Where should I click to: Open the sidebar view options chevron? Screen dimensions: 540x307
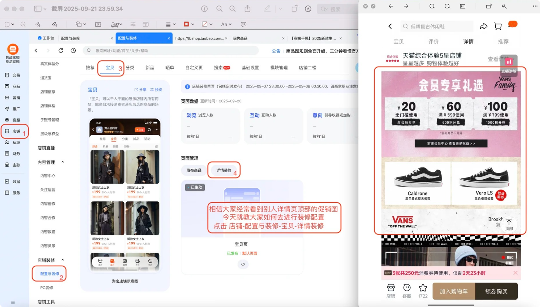pos(45,9)
